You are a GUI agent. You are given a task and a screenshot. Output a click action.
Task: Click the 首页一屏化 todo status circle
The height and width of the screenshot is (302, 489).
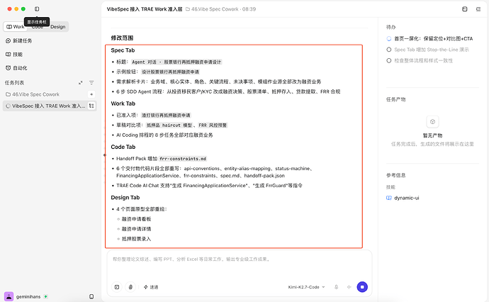coord(389,39)
